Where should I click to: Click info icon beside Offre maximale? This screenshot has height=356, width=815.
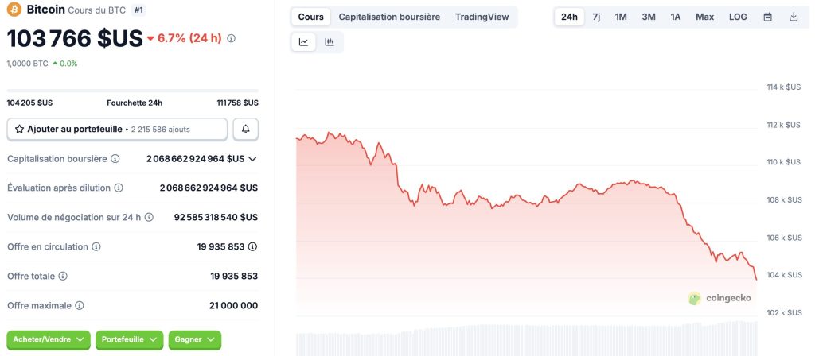pyautogui.click(x=80, y=305)
